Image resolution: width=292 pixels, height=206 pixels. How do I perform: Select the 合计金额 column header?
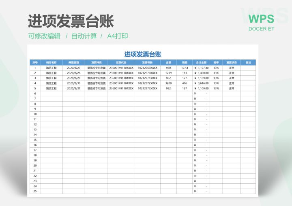[x=201, y=63]
